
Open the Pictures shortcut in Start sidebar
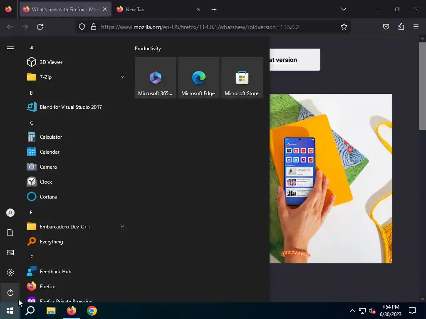click(10, 253)
